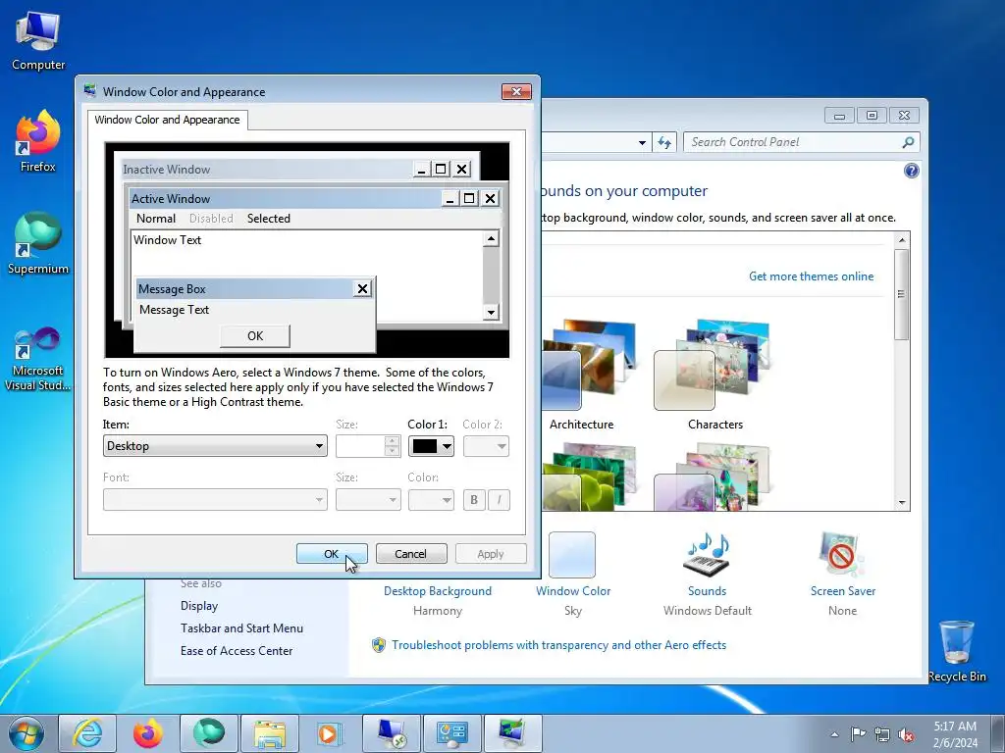
Task: Switch to the Control Panel taskbar button
Action: (452, 733)
